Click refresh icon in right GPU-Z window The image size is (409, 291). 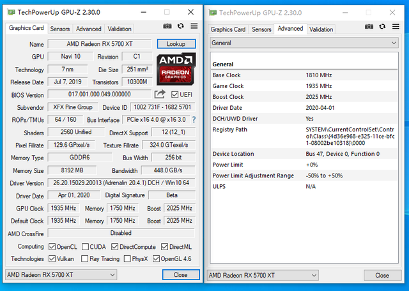coord(382,27)
